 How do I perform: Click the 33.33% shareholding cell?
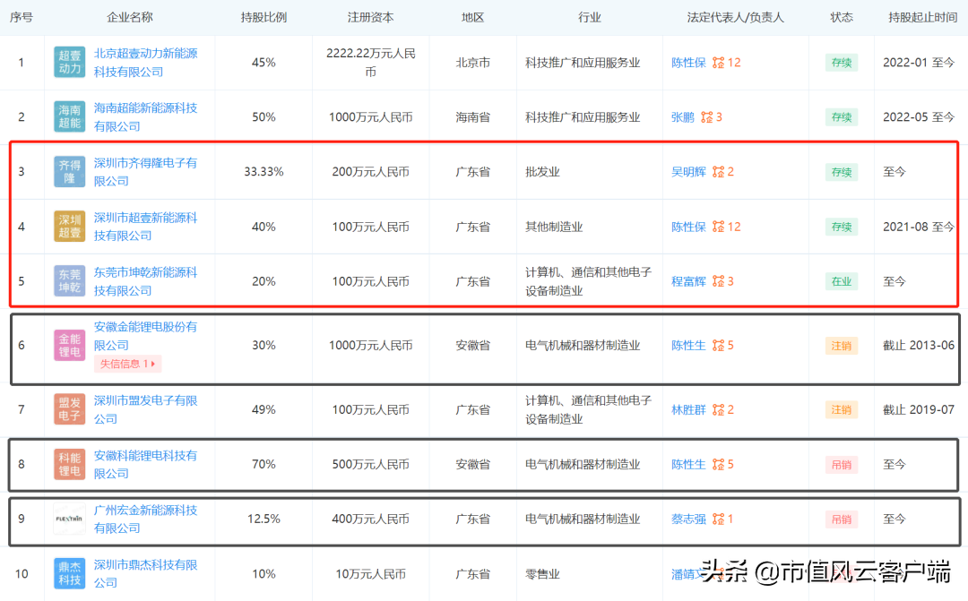coord(264,172)
